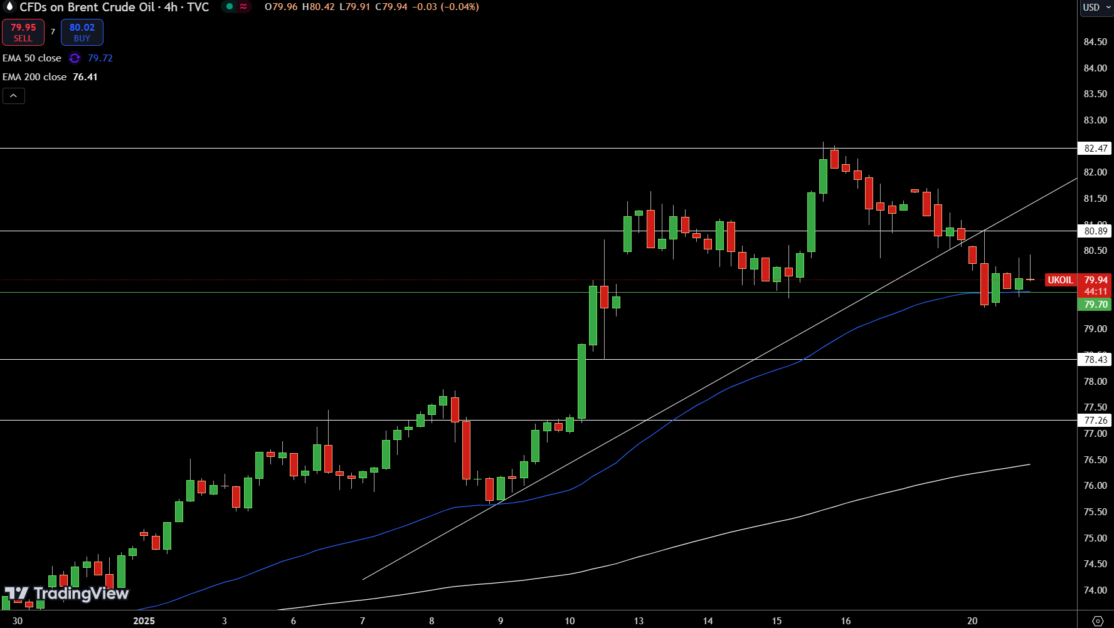1114x628 pixels.
Task: Click the EMA 200 value 76.41
Action: pos(85,77)
